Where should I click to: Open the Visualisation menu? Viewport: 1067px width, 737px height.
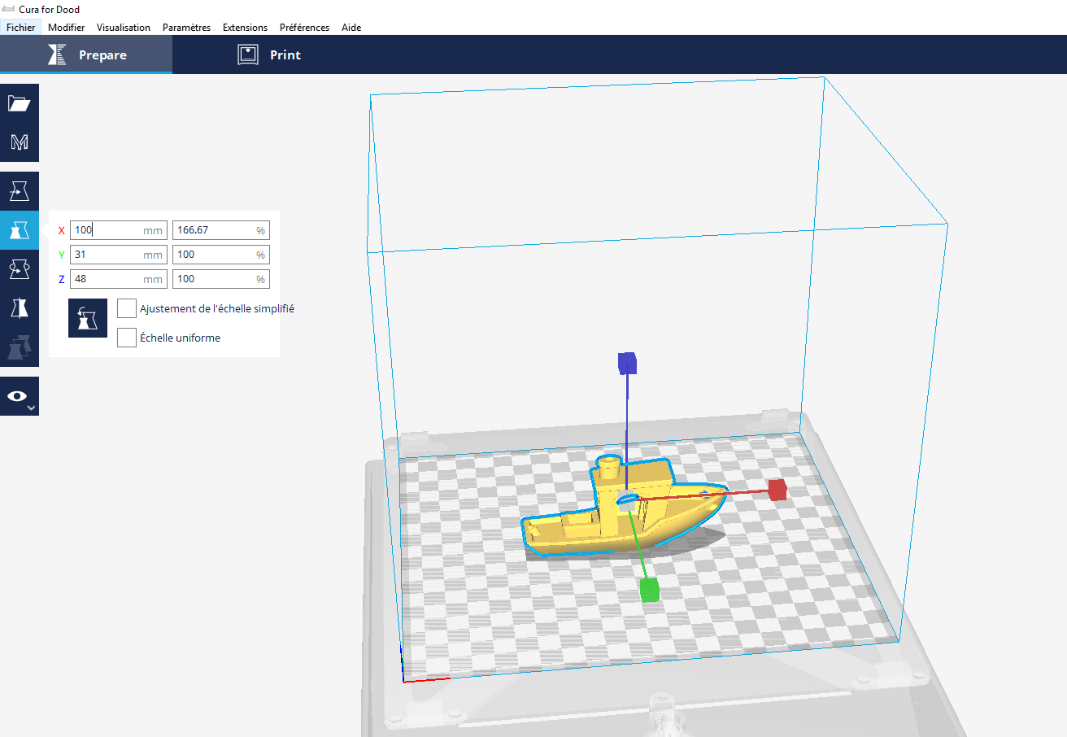click(x=124, y=28)
